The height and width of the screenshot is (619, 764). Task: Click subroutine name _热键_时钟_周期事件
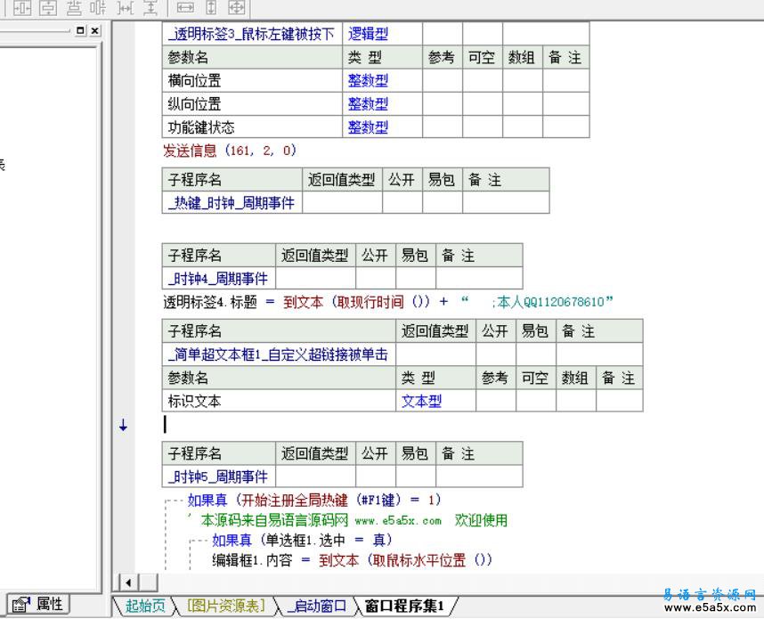point(232,202)
